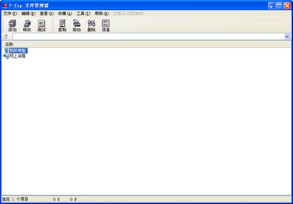Open the 编辑 (Edit) menu
This screenshot has height=204, width=293.
28,14
